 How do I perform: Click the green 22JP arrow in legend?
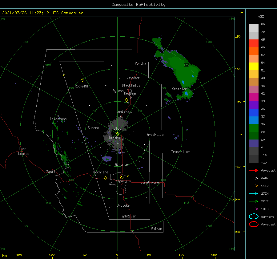click(x=254, y=201)
